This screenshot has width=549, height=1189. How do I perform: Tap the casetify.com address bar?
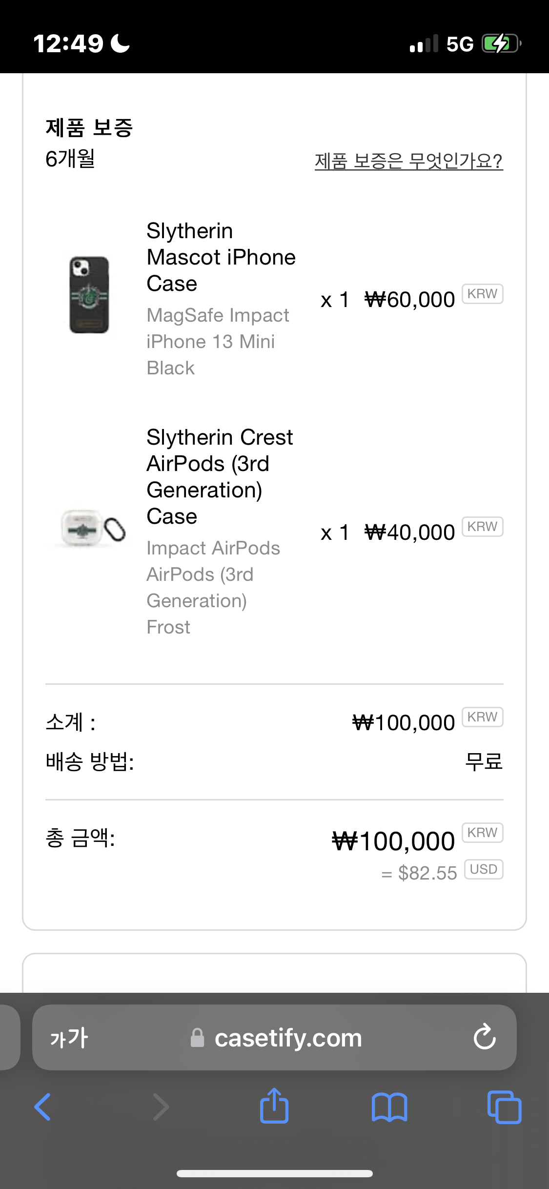point(288,1038)
